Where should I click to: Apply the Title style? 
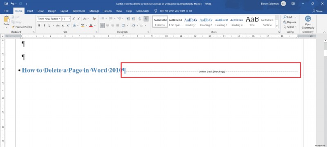click(x=252, y=22)
